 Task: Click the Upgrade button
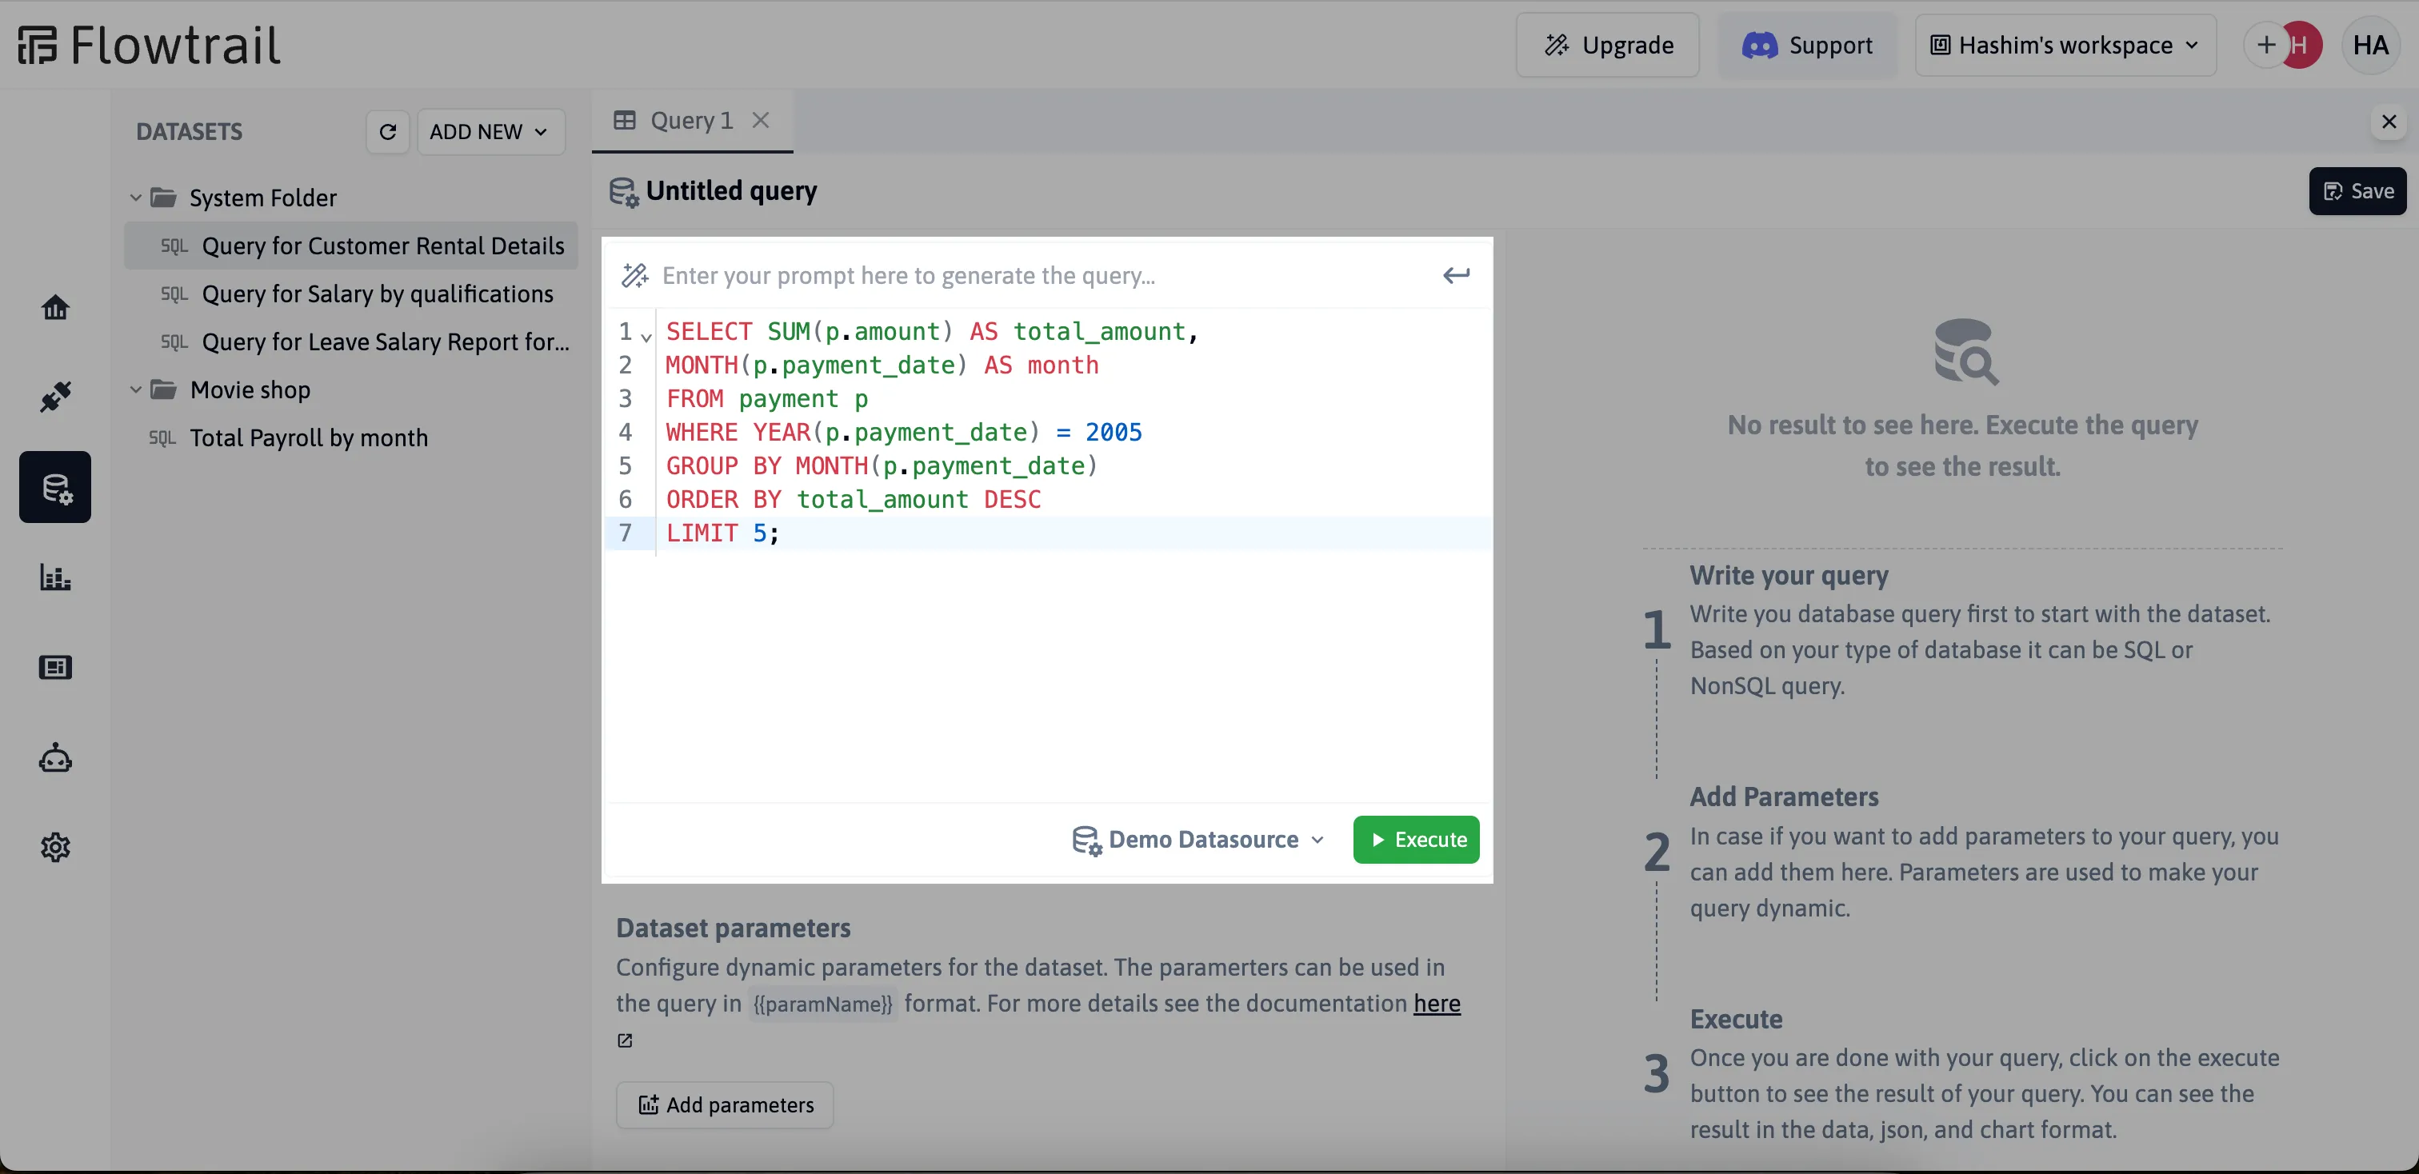tap(1608, 45)
